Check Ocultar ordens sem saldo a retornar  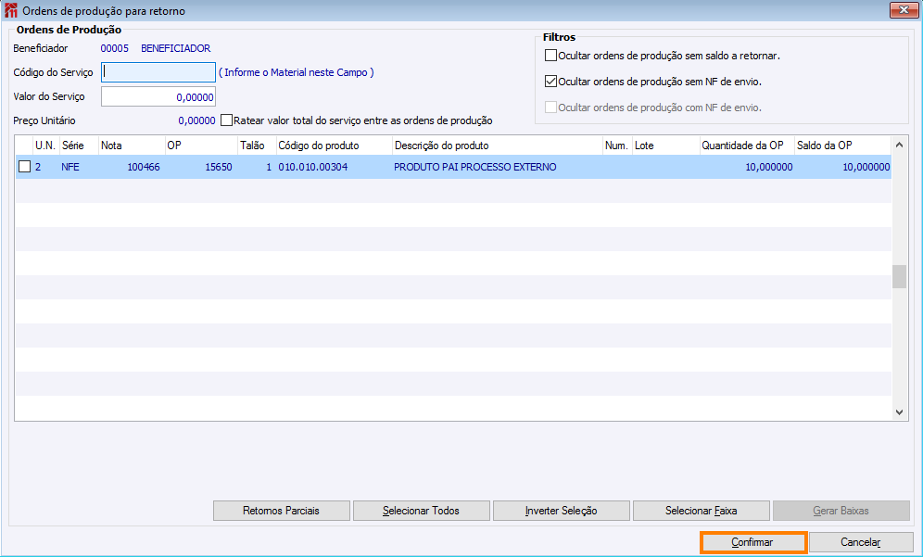551,56
